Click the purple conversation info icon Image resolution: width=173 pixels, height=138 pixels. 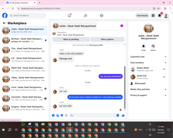click(122, 26)
